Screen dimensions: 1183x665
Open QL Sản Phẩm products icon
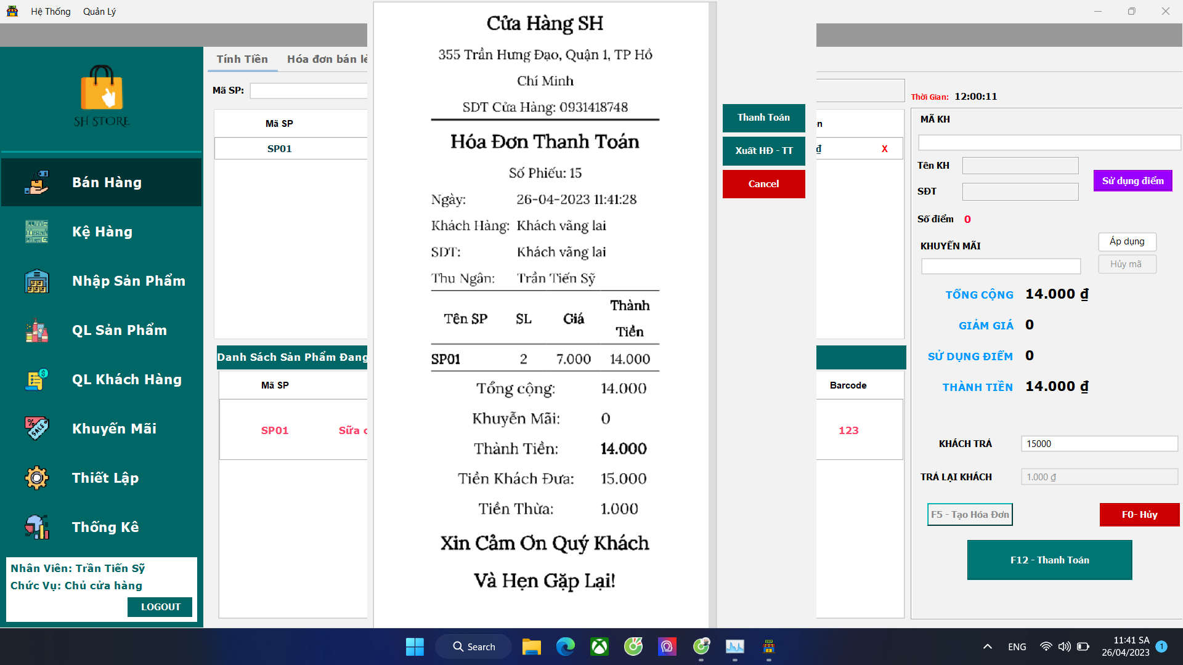point(36,330)
